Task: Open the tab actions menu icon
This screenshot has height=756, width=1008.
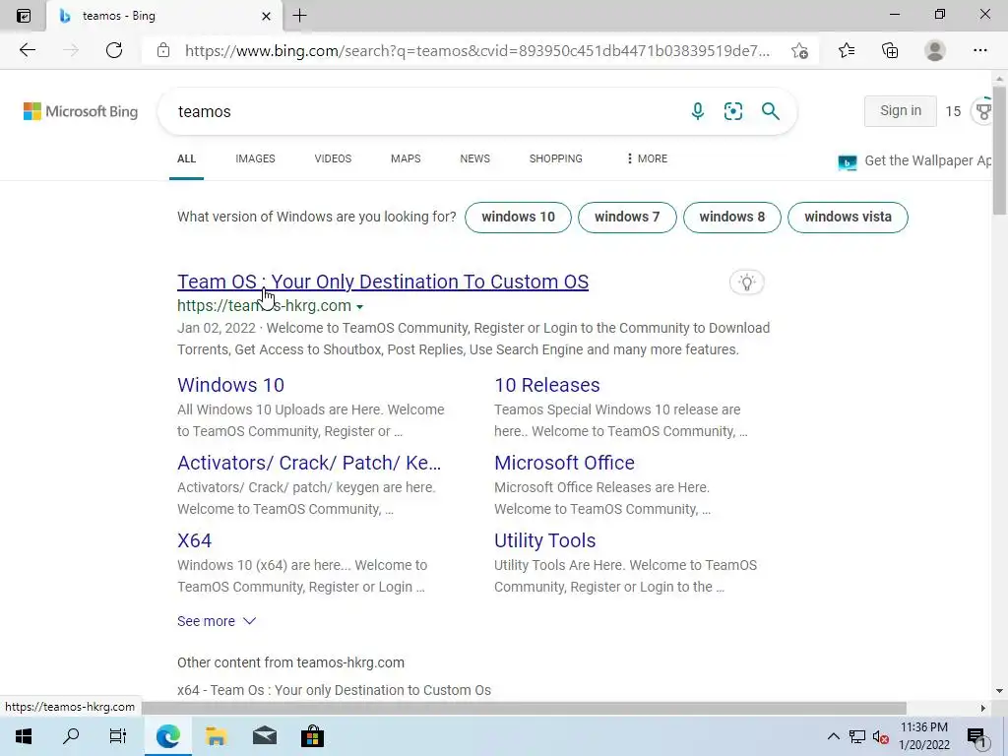Action: coord(24,16)
